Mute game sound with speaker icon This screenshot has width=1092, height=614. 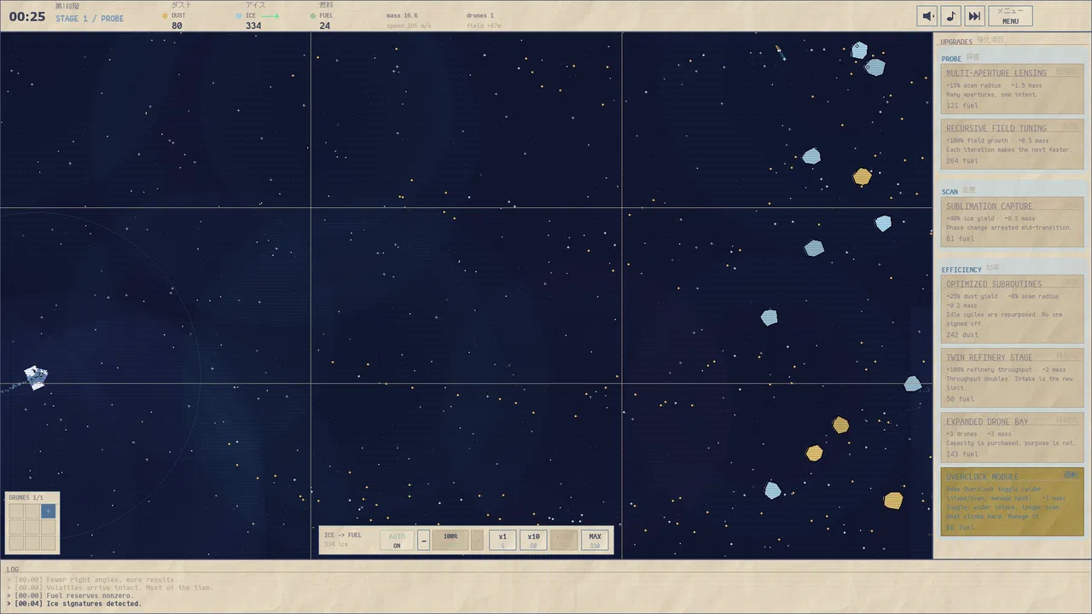[927, 16]
